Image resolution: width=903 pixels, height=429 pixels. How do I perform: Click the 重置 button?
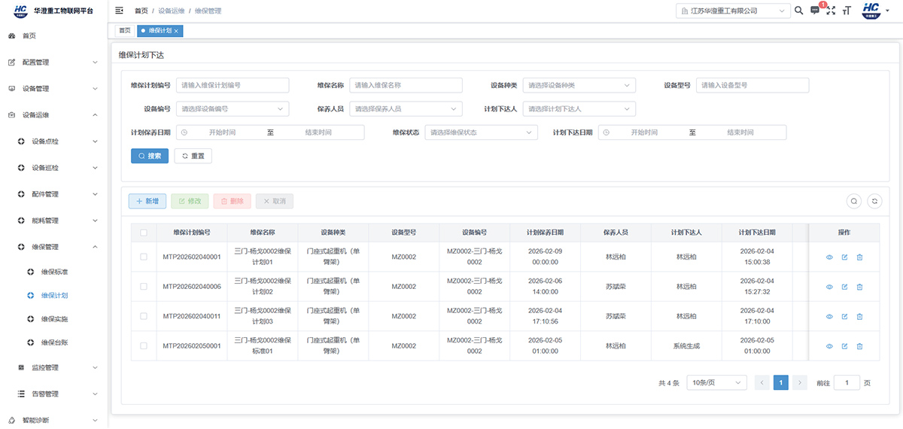193,156
